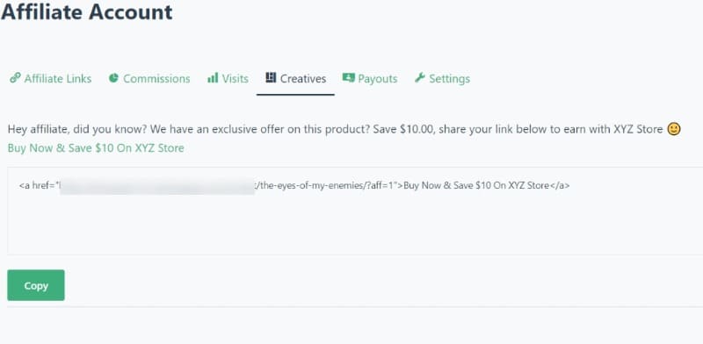
Task: Click the money icon beside Payouts
Action: point(348,77)
